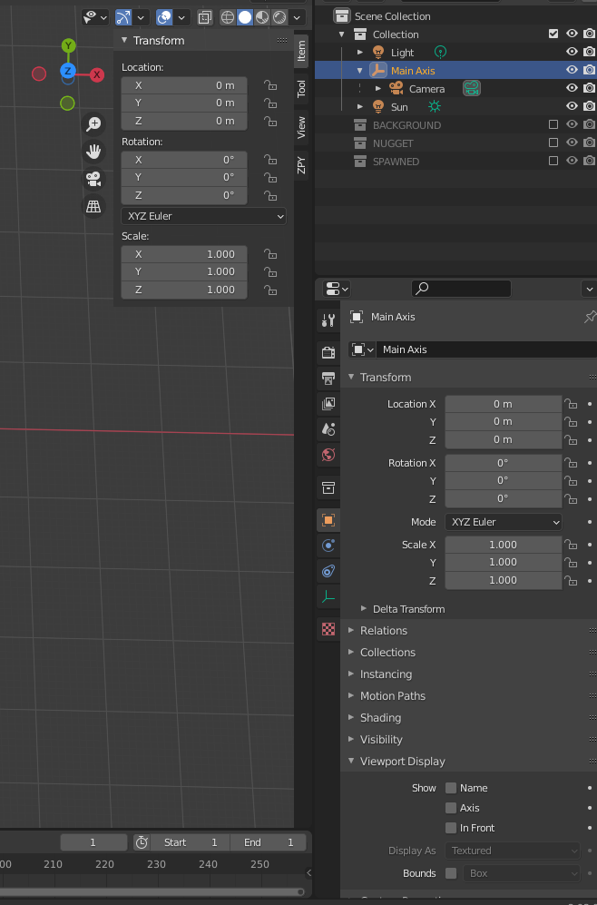Open the Object Constraints properties tab
Viewport: 597px width, 905px height.
[328, 571]
